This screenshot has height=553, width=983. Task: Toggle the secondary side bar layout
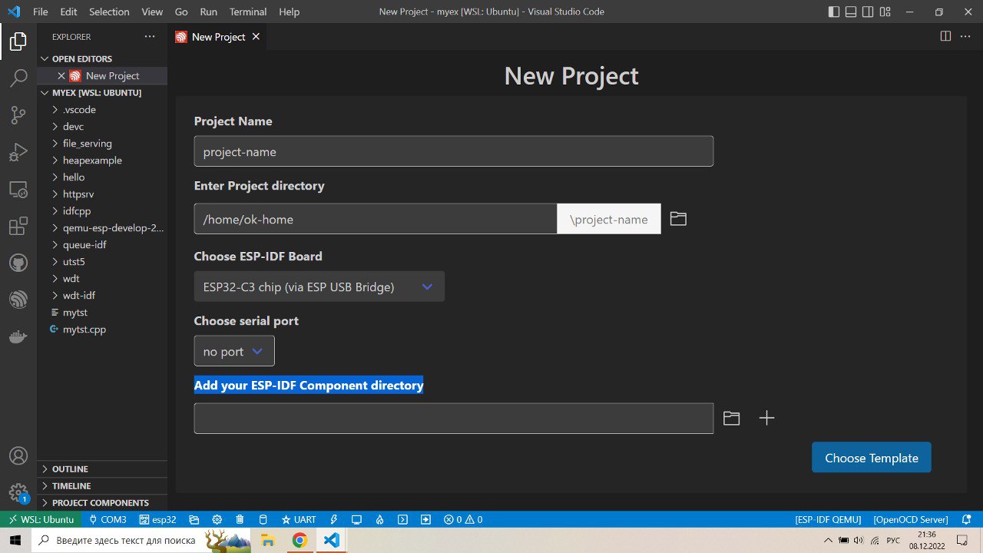pos(868,12)
